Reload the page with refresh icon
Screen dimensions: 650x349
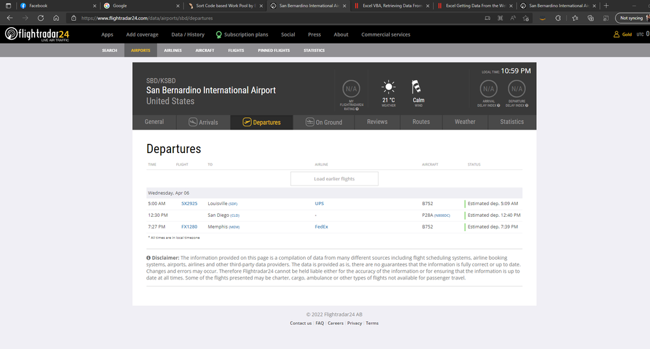[x=40, y=18]
